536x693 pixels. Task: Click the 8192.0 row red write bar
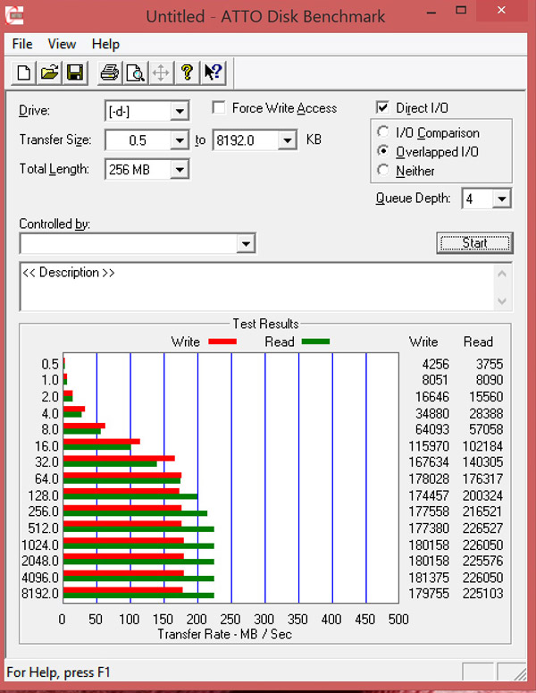coord(123,590)
